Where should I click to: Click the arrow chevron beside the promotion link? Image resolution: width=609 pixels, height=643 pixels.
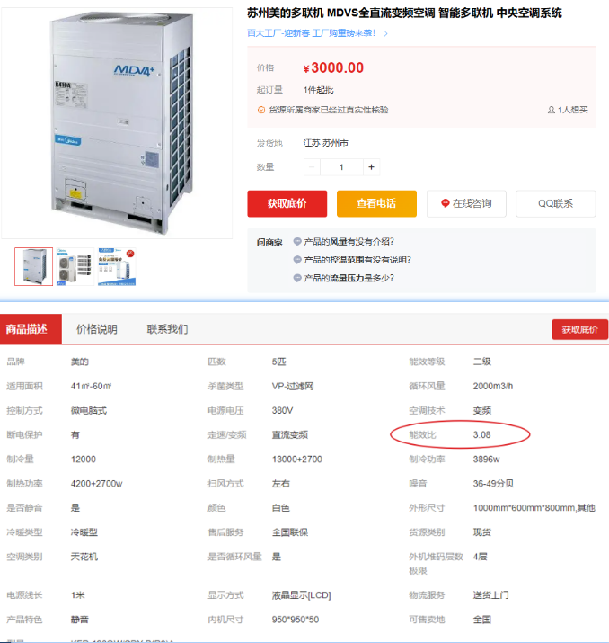[x=386, y=33]
